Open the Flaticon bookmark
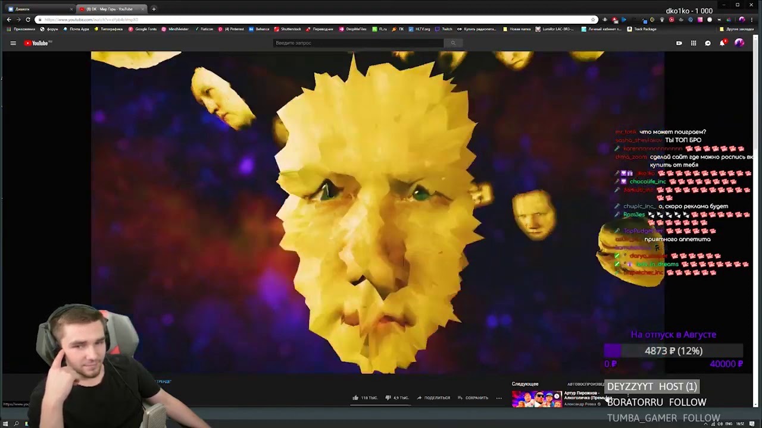 [x=204, y=29]
